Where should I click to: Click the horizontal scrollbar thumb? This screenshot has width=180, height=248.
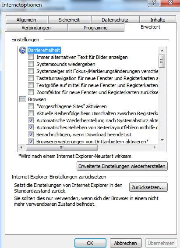point(62,148)
